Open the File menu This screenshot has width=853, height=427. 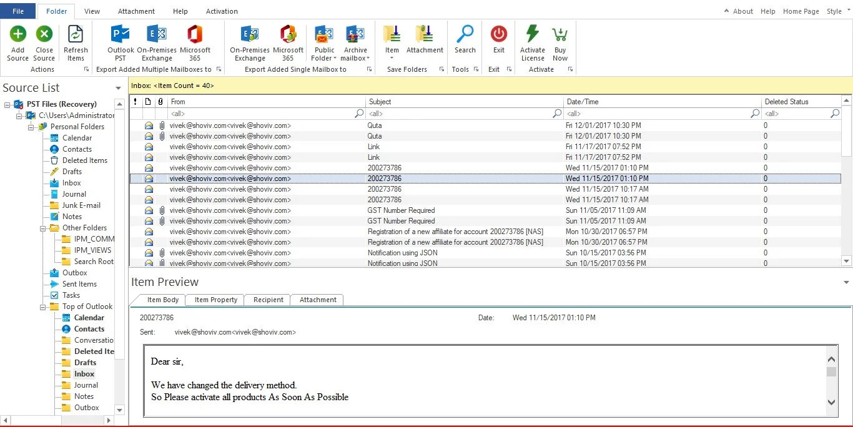click(18, 11)
